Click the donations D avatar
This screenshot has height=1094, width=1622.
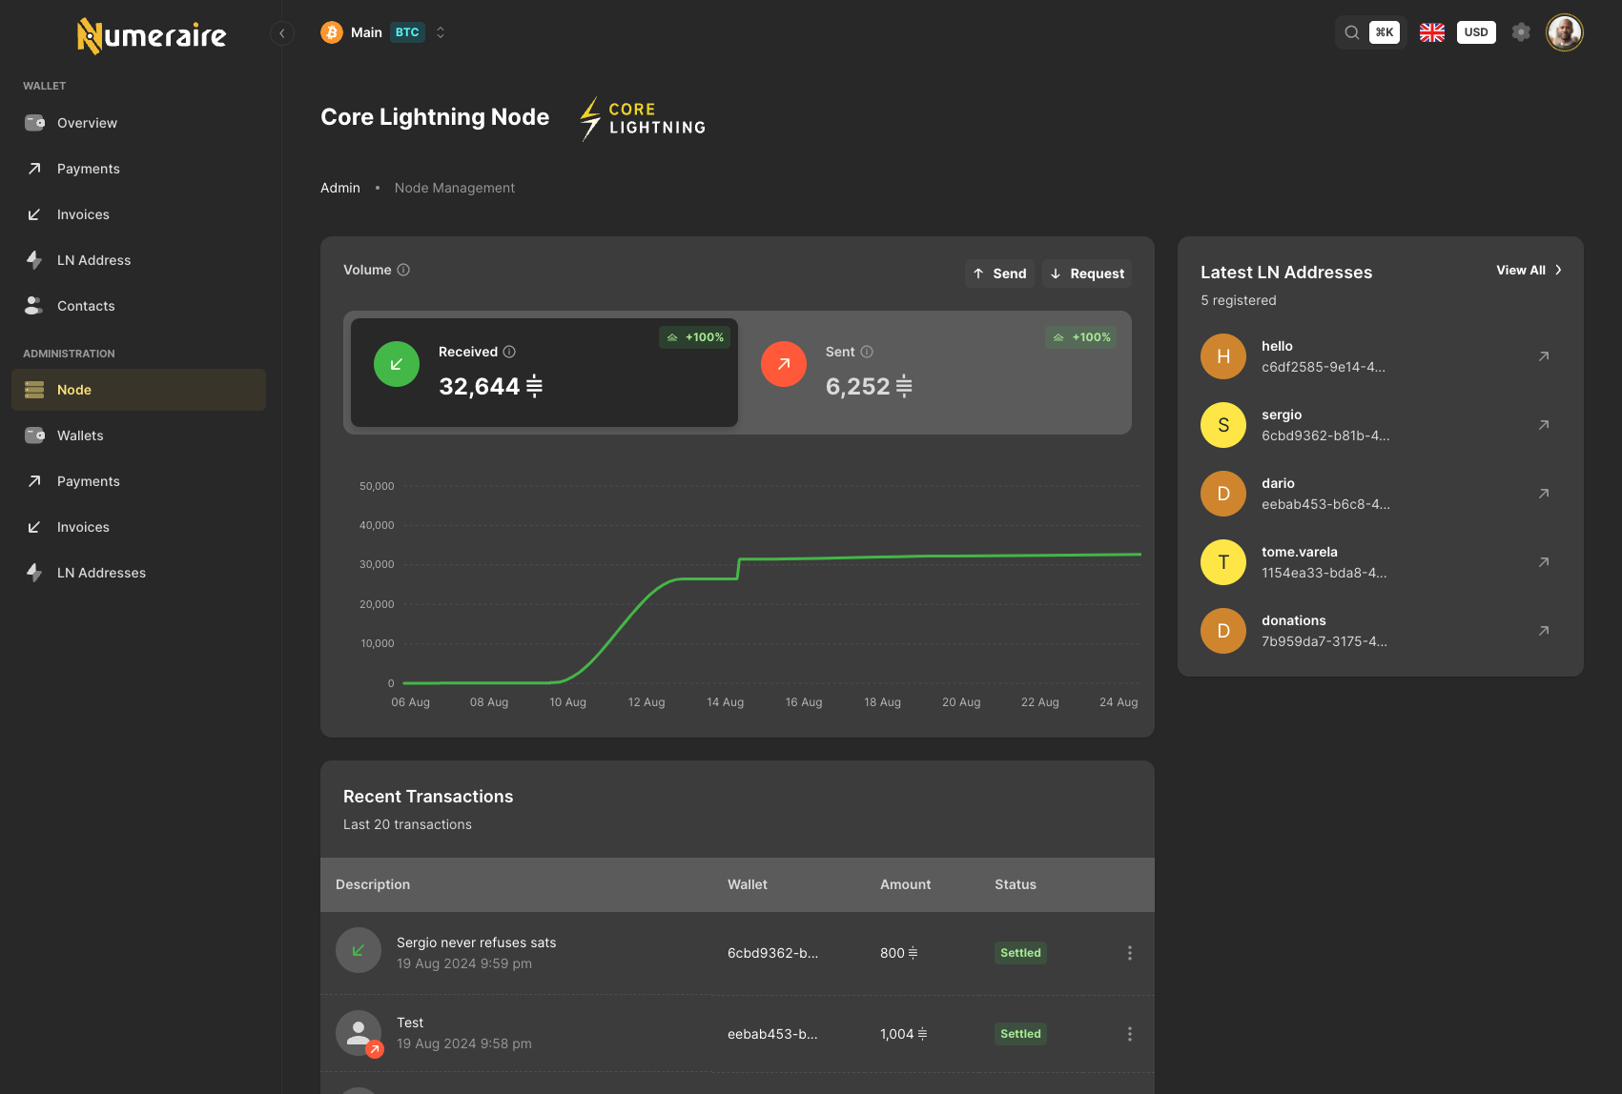[x=1223, y=631]
